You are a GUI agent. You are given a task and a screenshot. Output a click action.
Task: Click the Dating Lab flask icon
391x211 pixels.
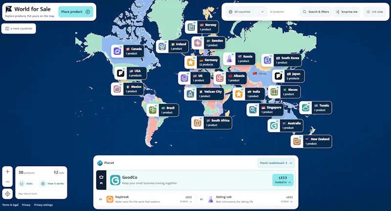[x=211, y=199]
